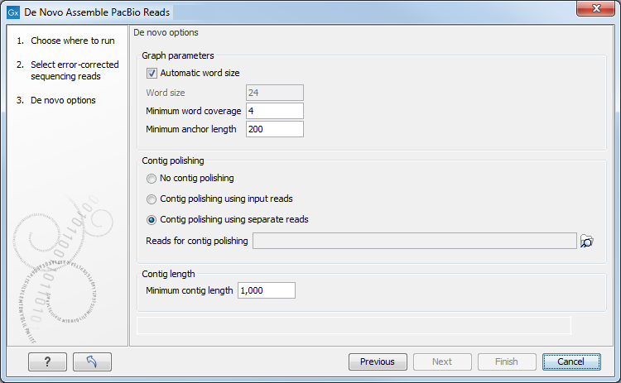Select Contig polishing using input reads
The width and height of the screenshot is (621, 383).
152,199
